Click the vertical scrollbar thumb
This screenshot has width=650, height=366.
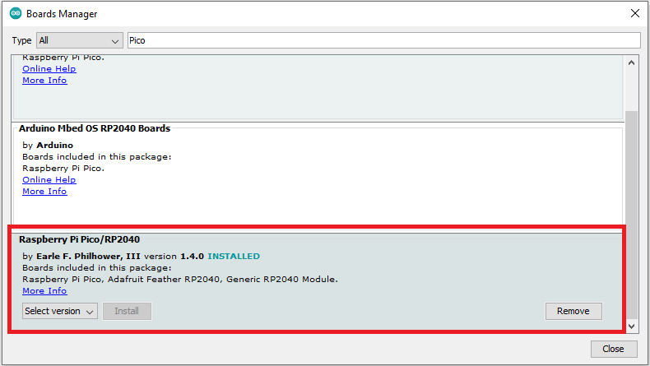pos(631,215)
